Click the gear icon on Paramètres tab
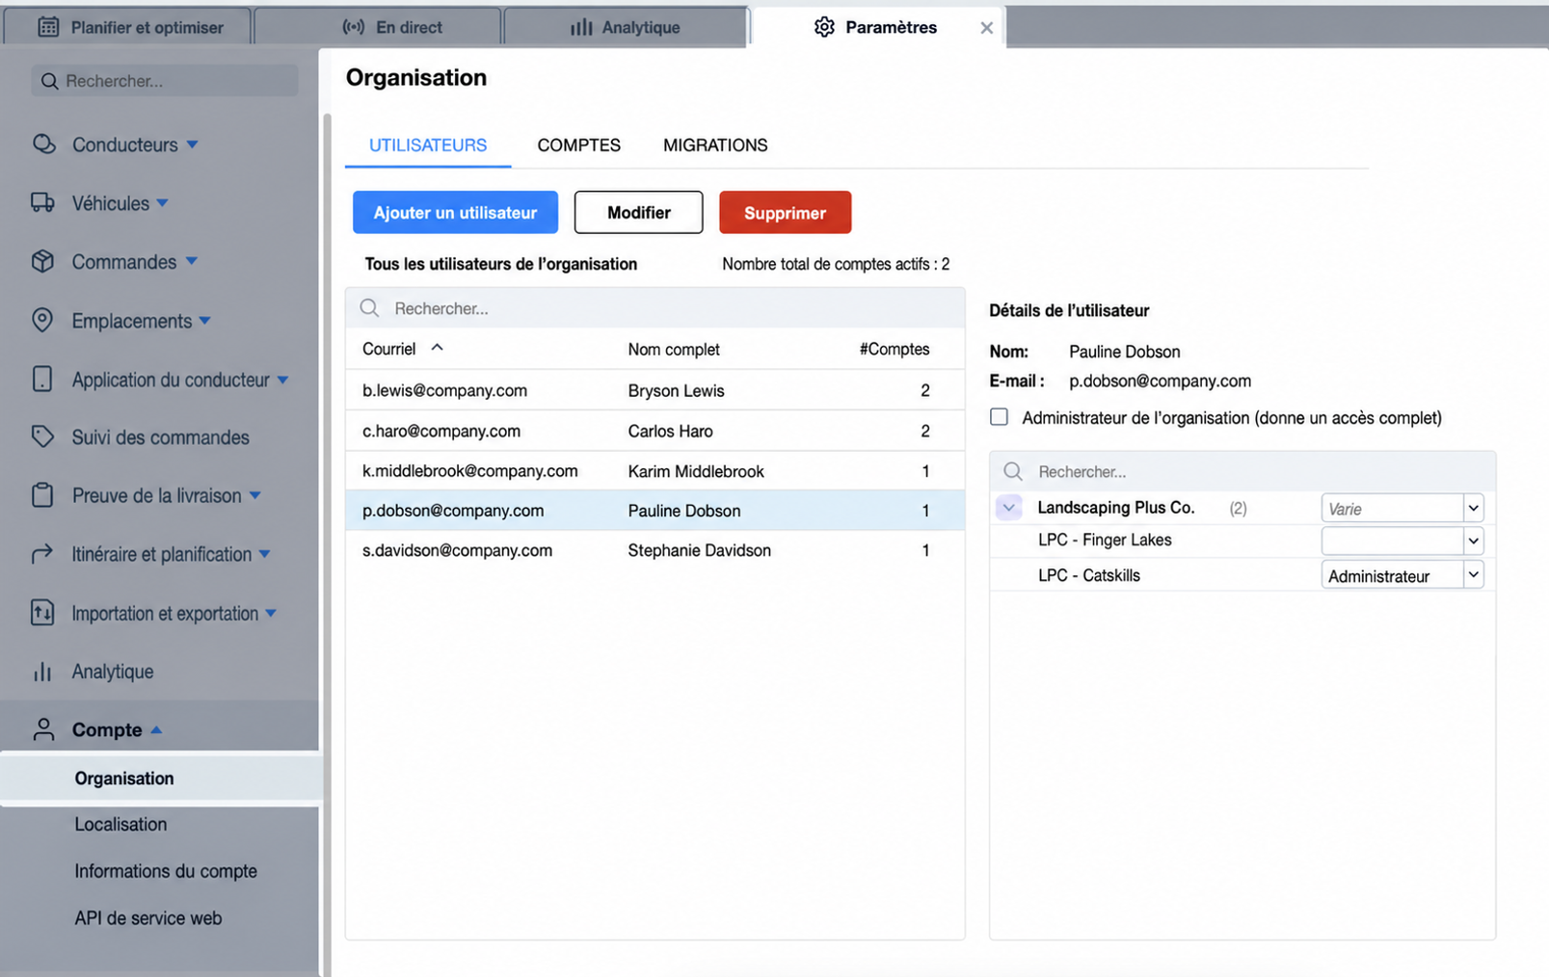Screen dimensions: 1549x977 pyautogui.click(x=824, y=27)
